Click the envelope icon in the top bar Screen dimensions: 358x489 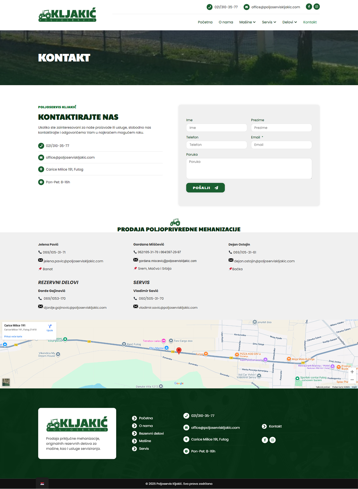pos(246,7)
